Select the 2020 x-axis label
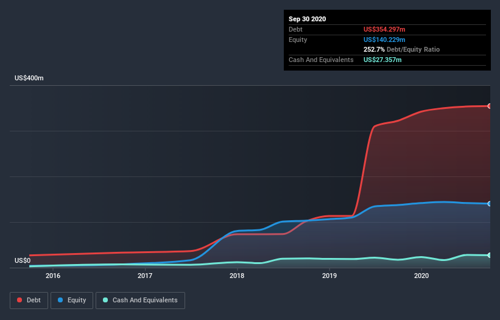This screenshot has height=320, width=500. coord(421,276)
